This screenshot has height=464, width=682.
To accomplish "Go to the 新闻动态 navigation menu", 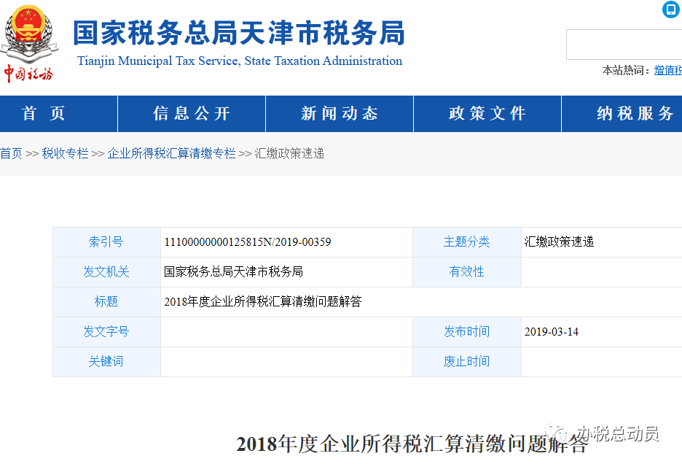I will pos(340,114).
